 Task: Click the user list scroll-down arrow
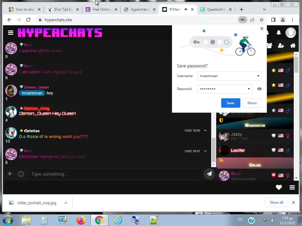(x=296, y=178)
